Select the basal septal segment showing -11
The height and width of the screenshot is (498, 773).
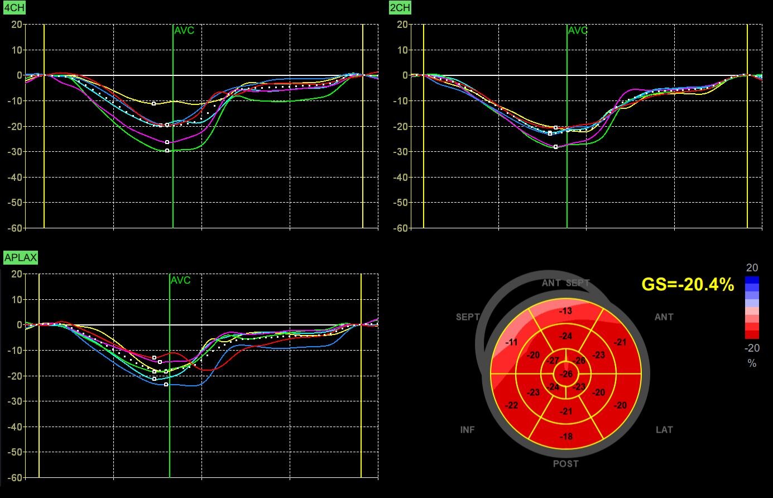pos(512,342)
